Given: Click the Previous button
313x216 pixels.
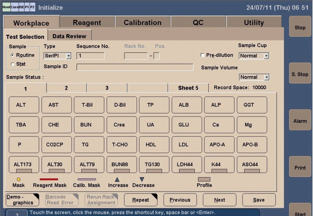Looking at the screenshot, I should pyautogui.click(x=180, y=200).
